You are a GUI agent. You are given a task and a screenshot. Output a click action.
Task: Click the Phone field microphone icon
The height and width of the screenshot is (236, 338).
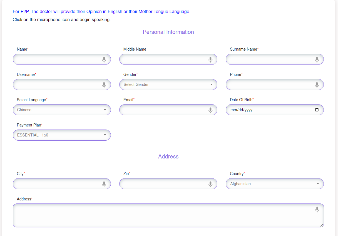[317, 85]
